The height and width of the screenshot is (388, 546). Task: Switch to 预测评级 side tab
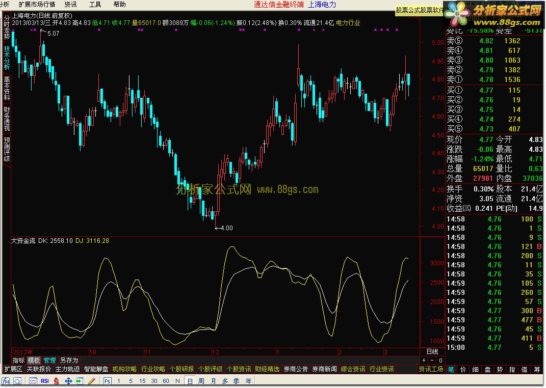(x=7, y=149)
